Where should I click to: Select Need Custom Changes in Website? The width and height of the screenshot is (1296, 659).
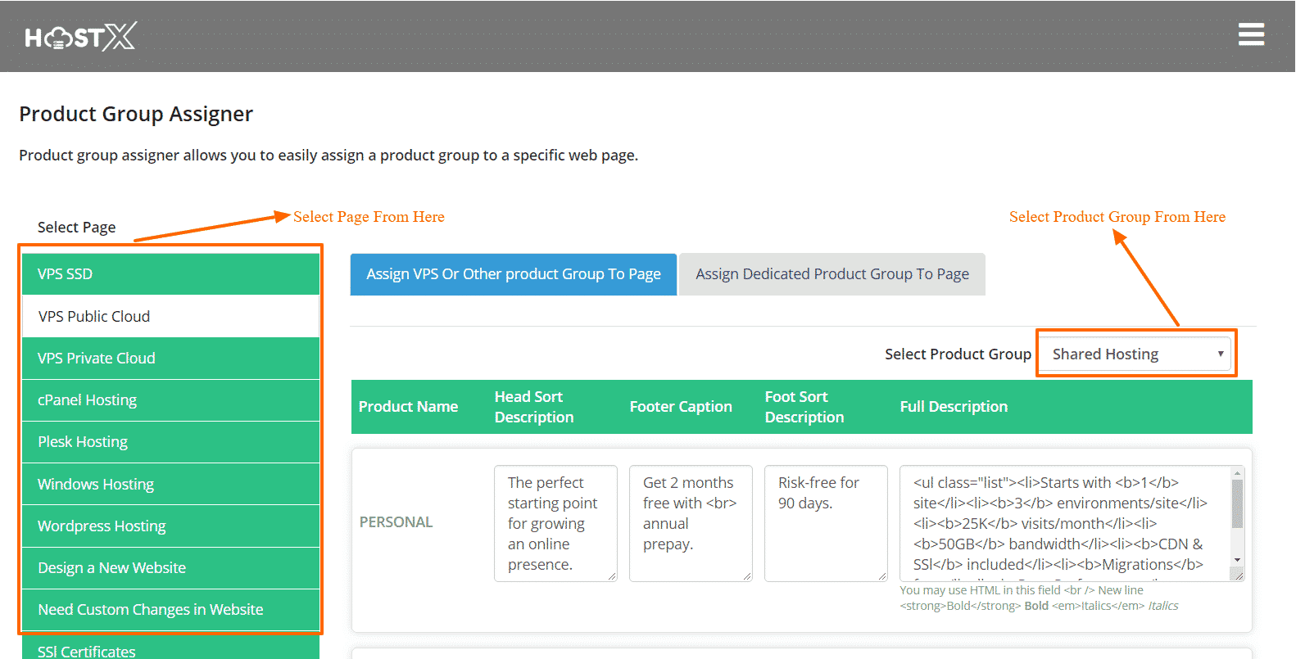pyautogui.click(x=170, y=609)
